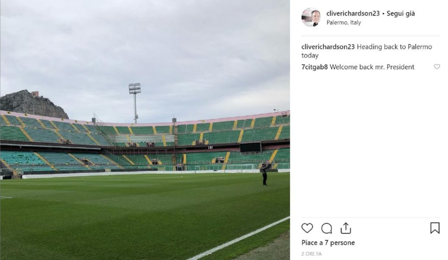Click the person standing on the pitch
The width and height of the screenshot is (448, 260).
pyautogui.click(x=264, y=174)
